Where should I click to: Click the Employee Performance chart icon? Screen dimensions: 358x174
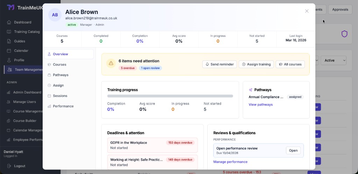[8, 140]
